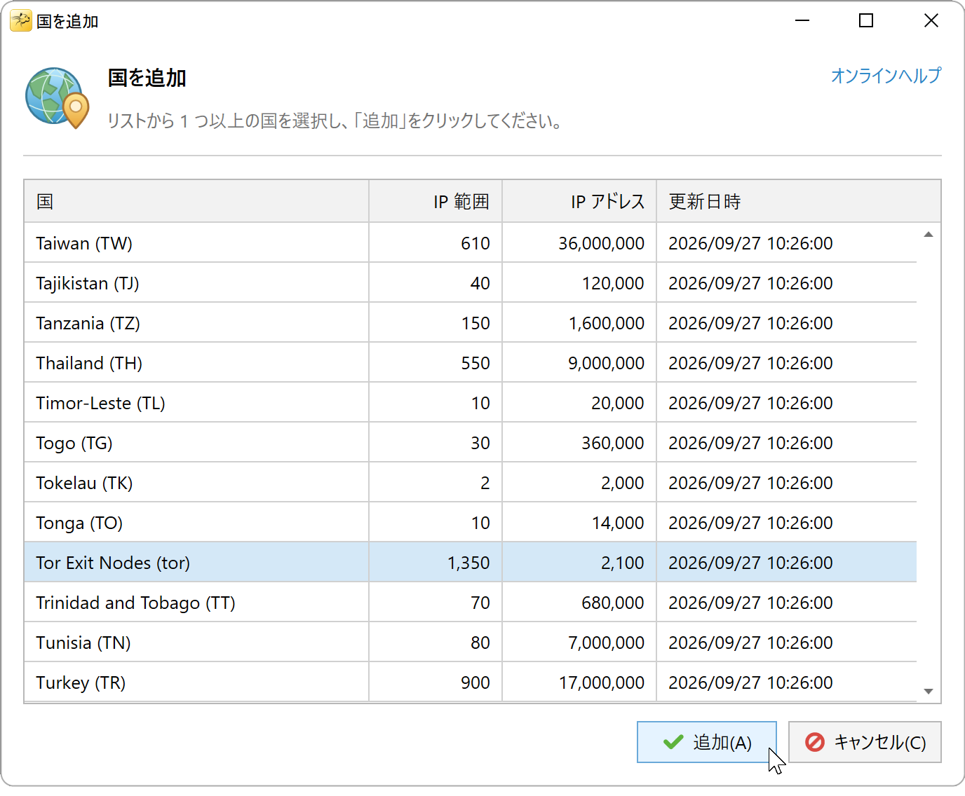
Task: Click the app icon in title bar
Action: pos(20,21)
